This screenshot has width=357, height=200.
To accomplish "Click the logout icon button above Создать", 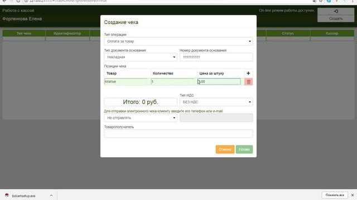I will [336, 11].
